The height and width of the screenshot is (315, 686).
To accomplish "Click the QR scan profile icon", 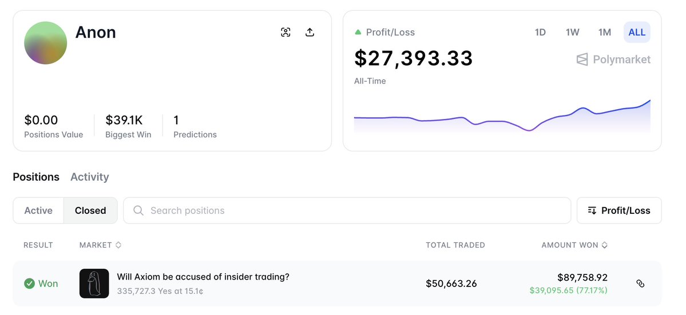I will [285, 32].
